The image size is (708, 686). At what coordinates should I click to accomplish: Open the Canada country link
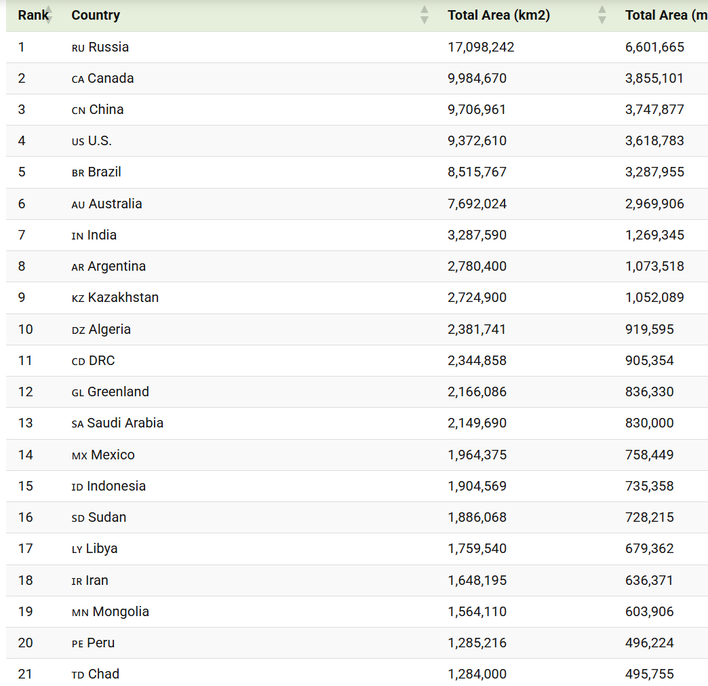[111, 78]
